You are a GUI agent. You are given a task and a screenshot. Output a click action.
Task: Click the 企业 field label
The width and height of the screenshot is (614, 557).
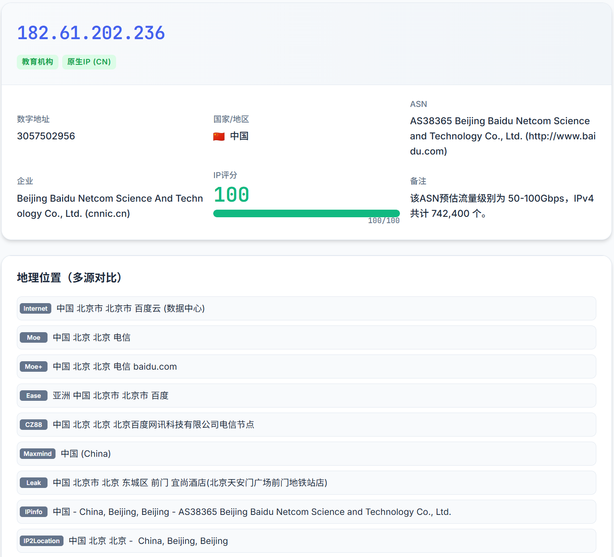(25, 181)
